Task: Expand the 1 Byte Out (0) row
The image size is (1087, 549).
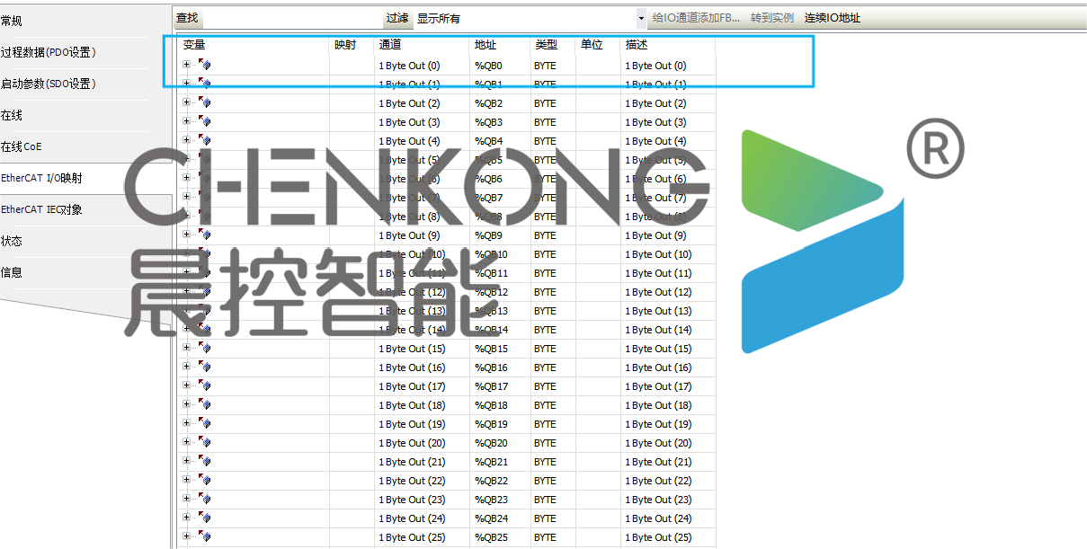Action: pos(187,65)
